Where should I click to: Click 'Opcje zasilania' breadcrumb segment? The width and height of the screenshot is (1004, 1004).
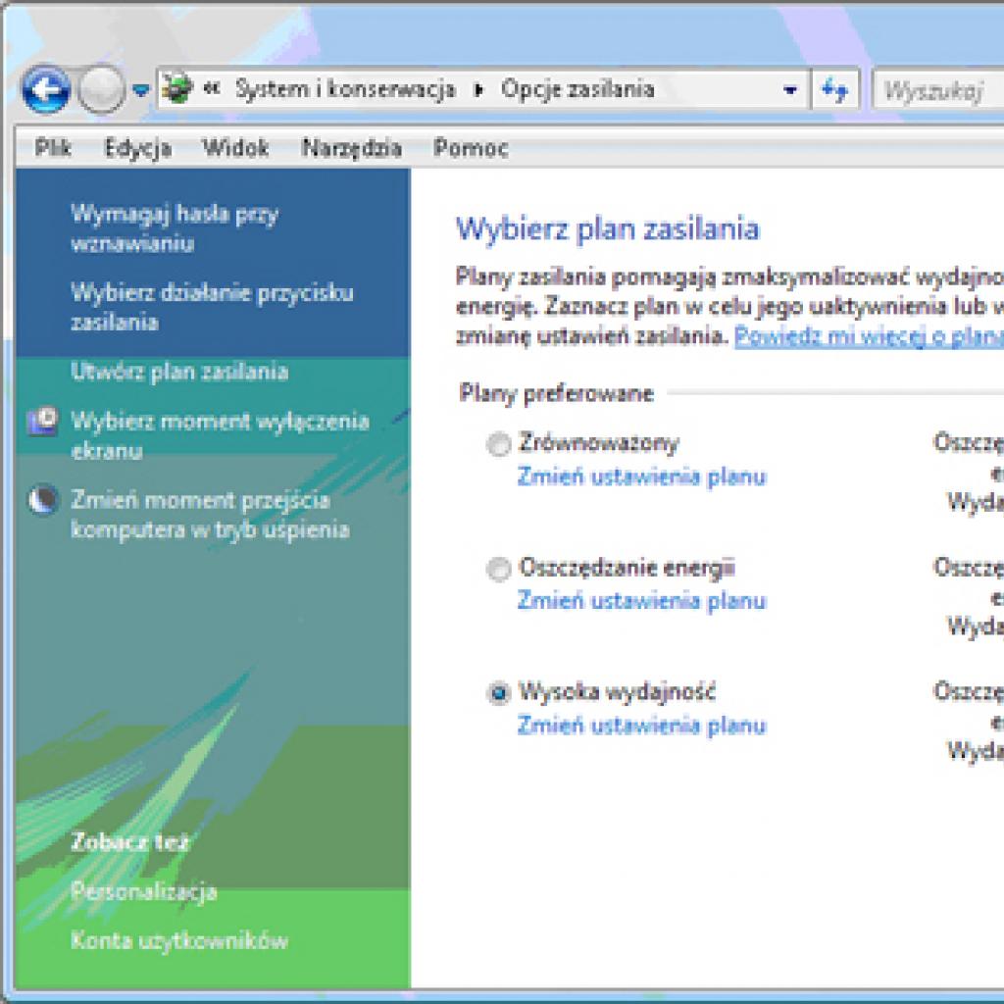coord(578,89)
